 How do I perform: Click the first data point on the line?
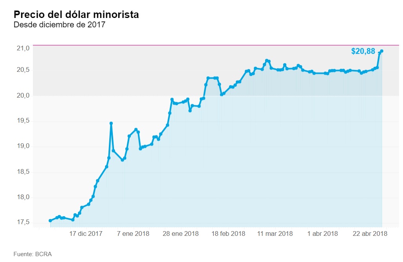click(x=50, y=221)
